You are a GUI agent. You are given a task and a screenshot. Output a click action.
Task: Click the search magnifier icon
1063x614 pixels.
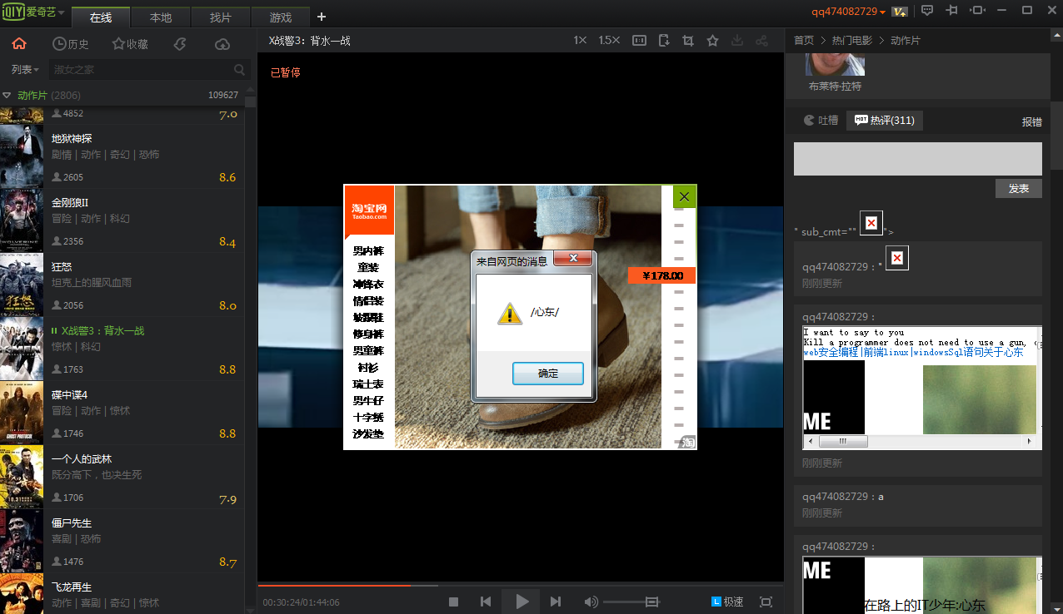click(x=239, y=70)
